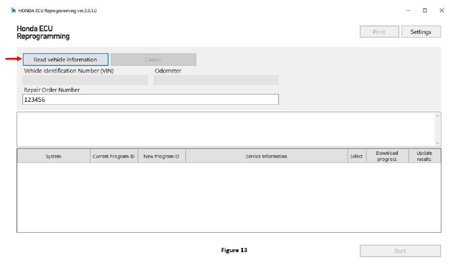Open the Settings dialog
The height and width of the screenshot is (265, 451).
click(421, 32)
